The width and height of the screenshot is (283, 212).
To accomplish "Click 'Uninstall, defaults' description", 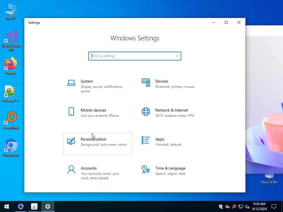I will click(168, 145).
